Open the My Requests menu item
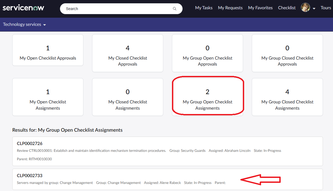 [x=230, y=8]
